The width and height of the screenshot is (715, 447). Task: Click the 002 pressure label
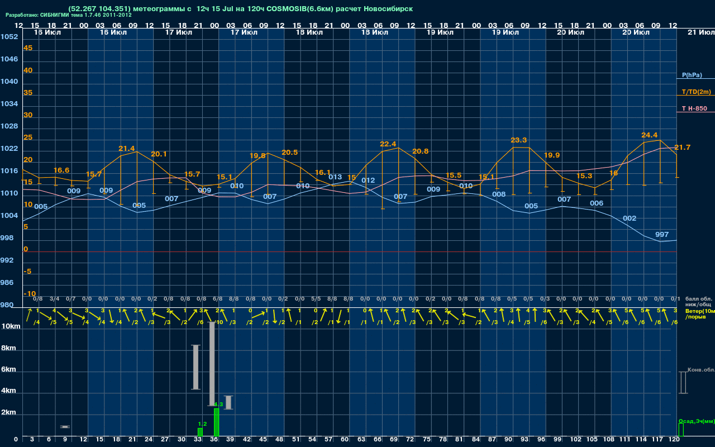pyautogui.click(x=629, y=218)
